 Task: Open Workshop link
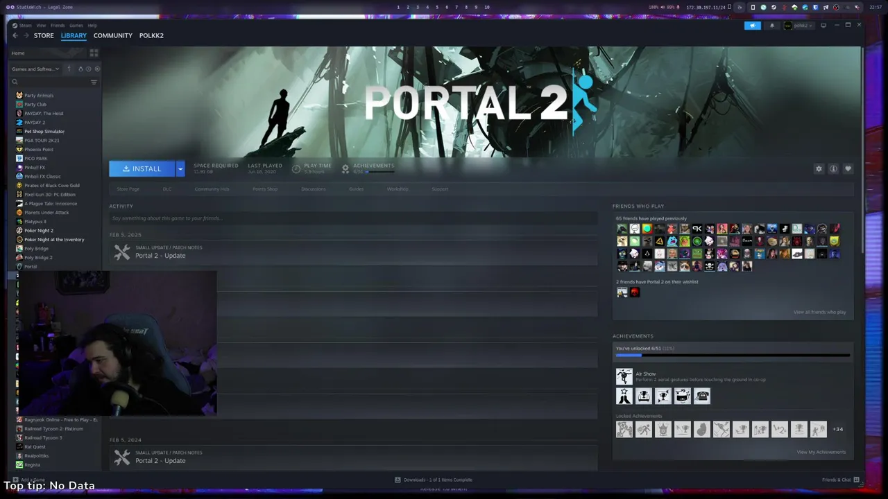coord(398,189)
